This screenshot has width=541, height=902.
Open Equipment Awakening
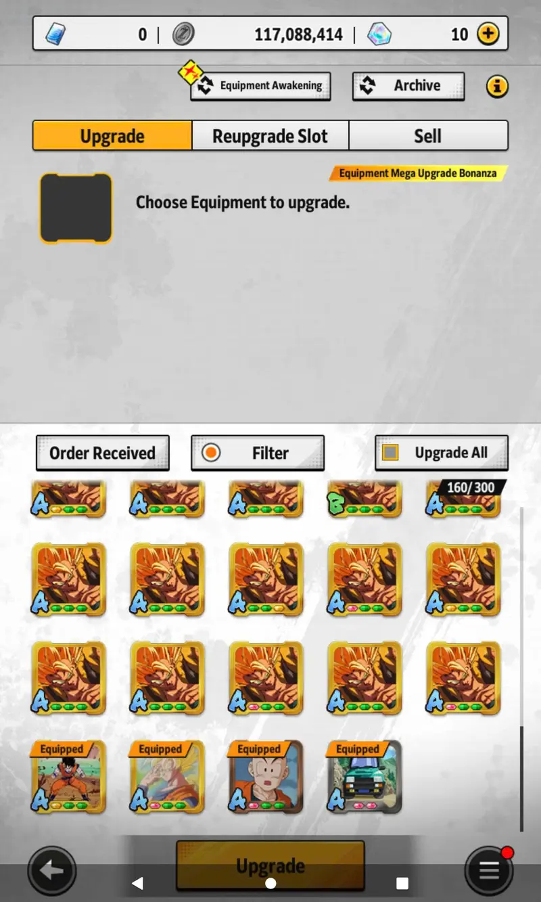(260, 86)
